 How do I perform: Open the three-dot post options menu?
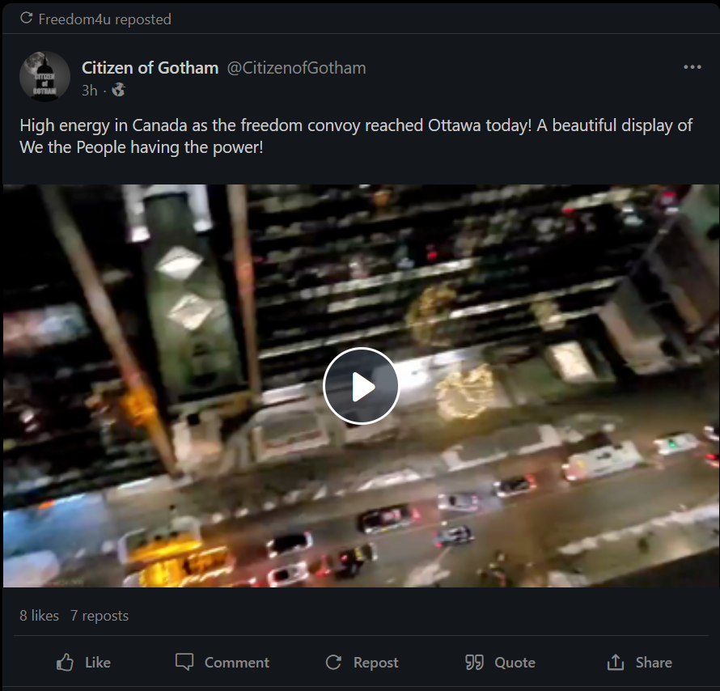692,67
